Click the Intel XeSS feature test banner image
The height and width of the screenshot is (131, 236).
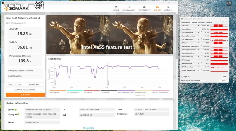pyautogui.click(x=110, y=34)
